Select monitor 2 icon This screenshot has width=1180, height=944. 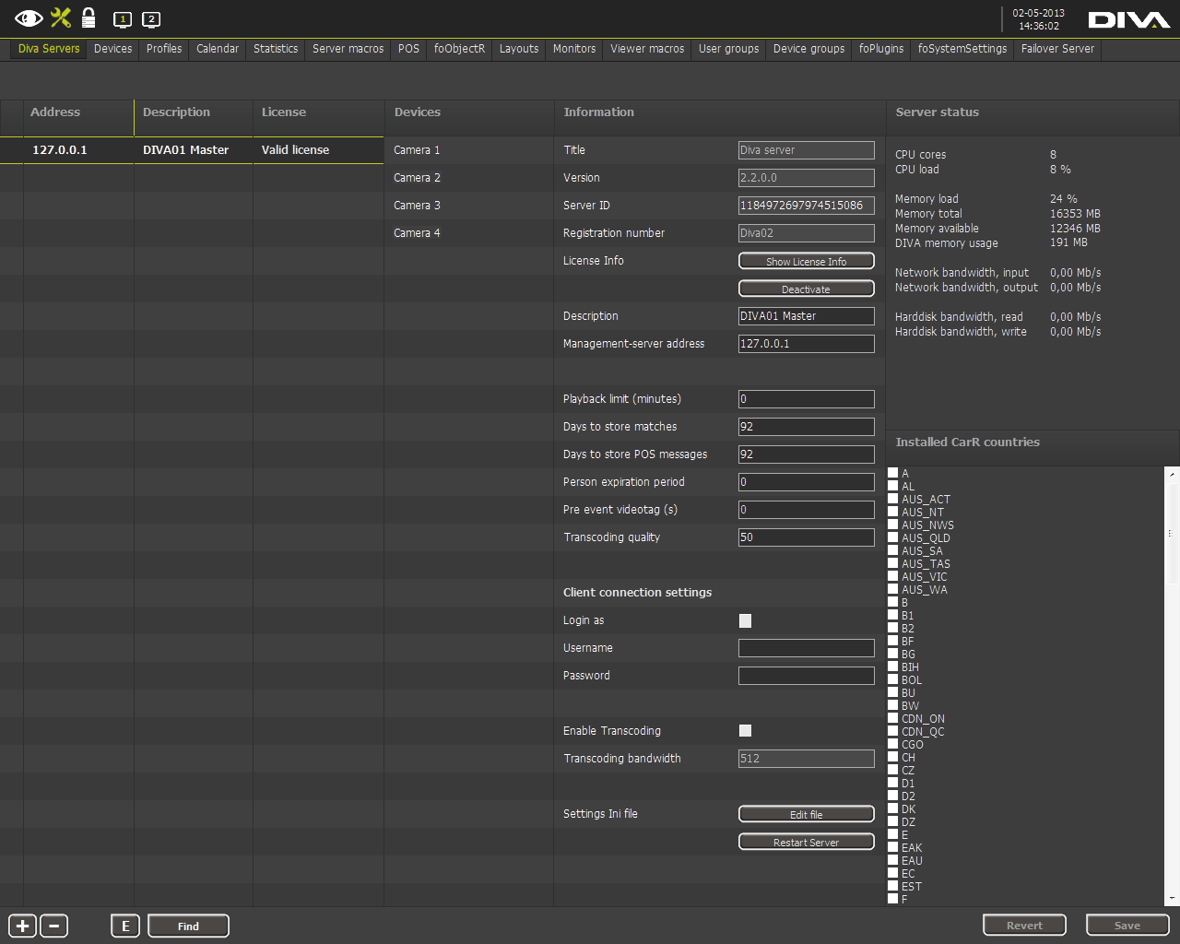(151, 19)
